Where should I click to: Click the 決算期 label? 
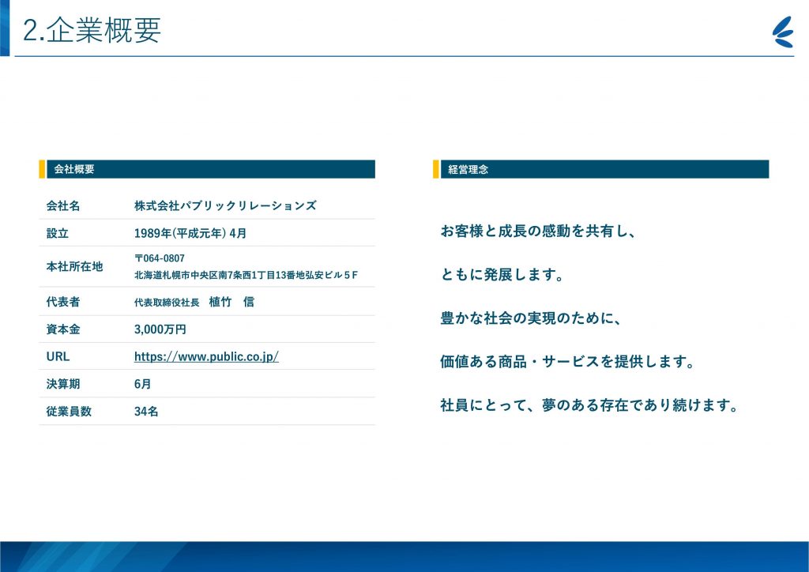(63, 384)
